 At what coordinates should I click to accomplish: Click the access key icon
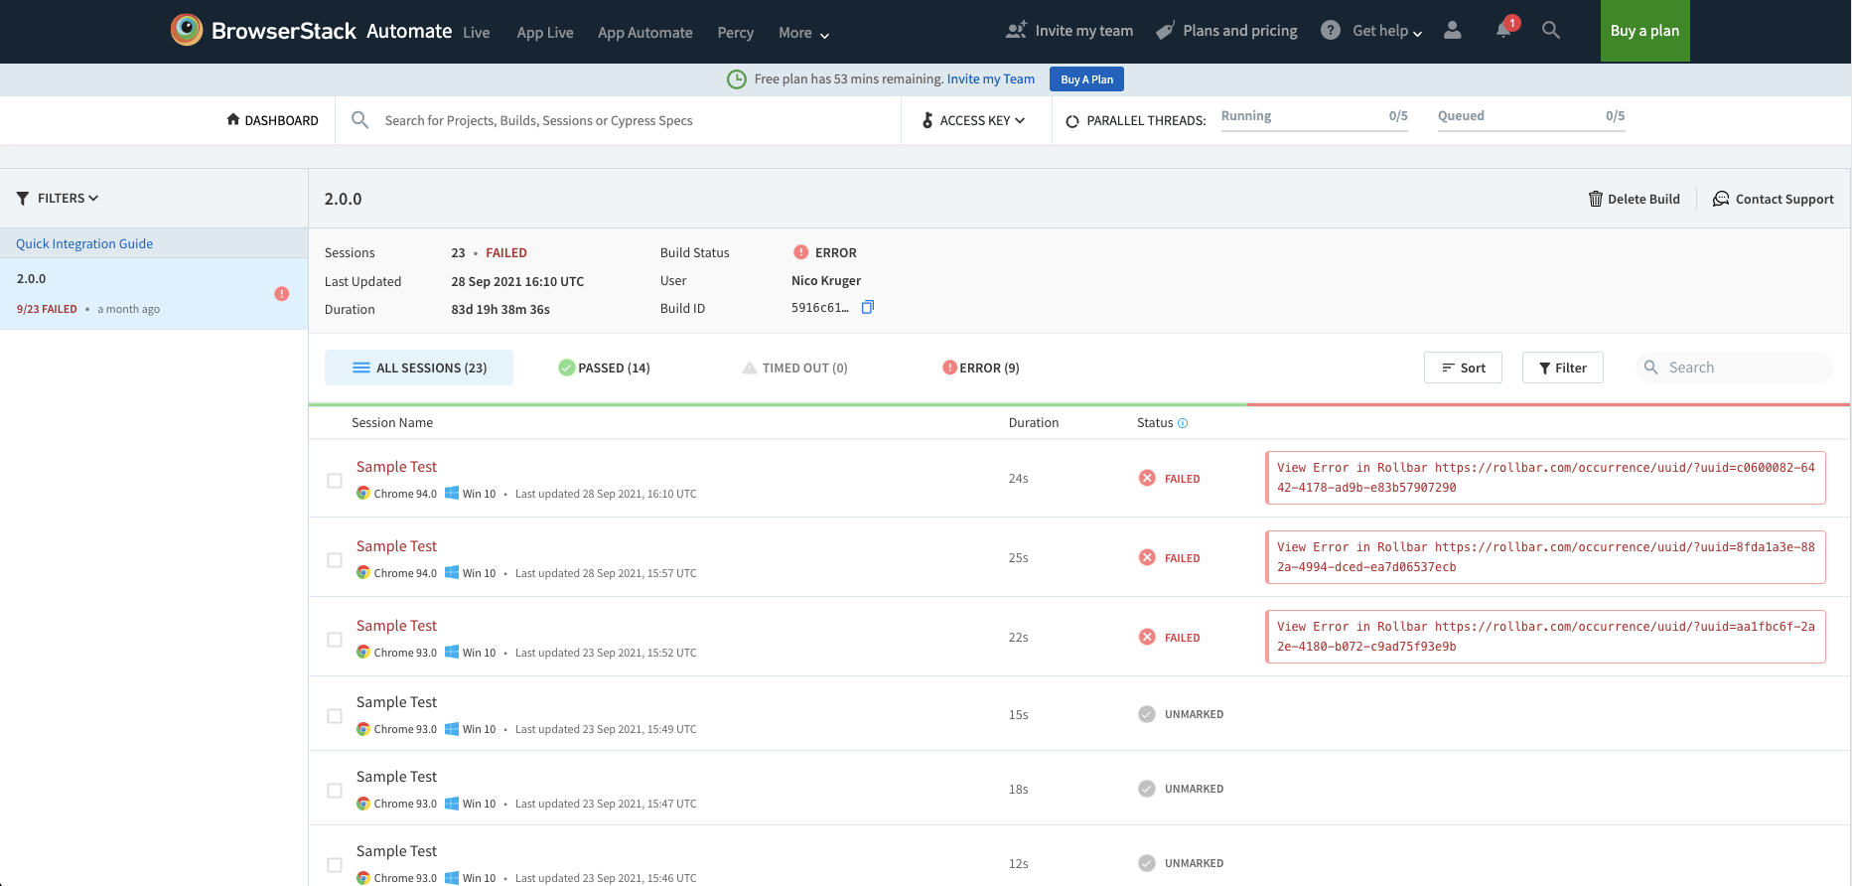pyautogui.click(x=927, y=120)
